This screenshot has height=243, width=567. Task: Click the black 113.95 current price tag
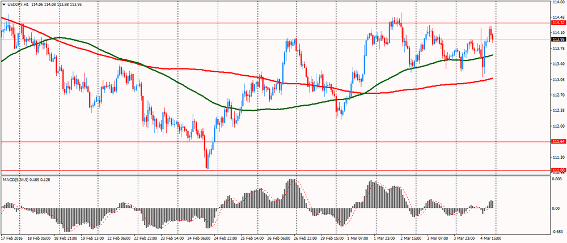click(x=558, y=39)
